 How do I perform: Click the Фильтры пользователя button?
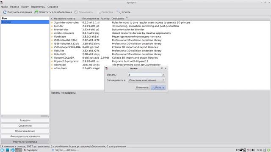coord(25,136)
